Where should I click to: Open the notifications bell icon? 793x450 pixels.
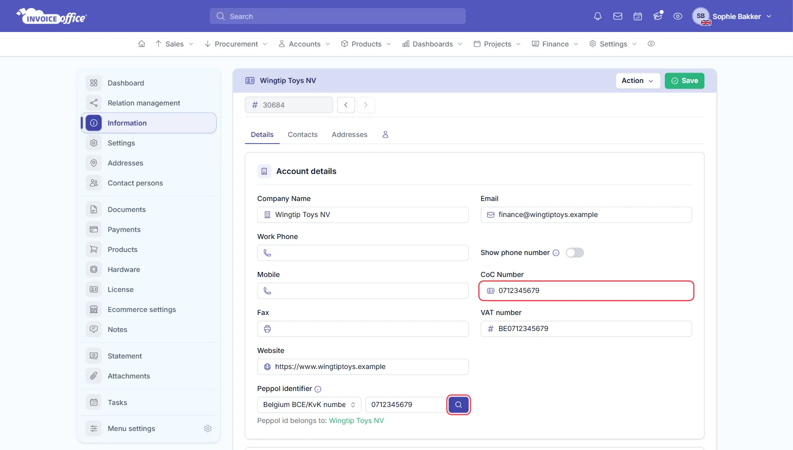click(x=597, y=16)
